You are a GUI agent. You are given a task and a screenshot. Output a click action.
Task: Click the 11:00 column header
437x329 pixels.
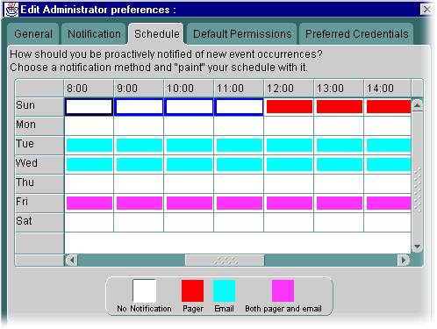240,89
